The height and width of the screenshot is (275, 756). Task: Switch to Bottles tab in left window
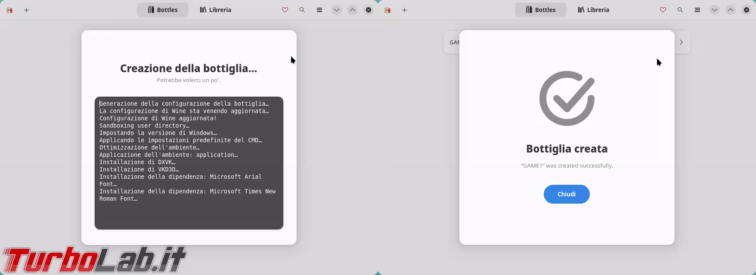[x=163, y=10]
